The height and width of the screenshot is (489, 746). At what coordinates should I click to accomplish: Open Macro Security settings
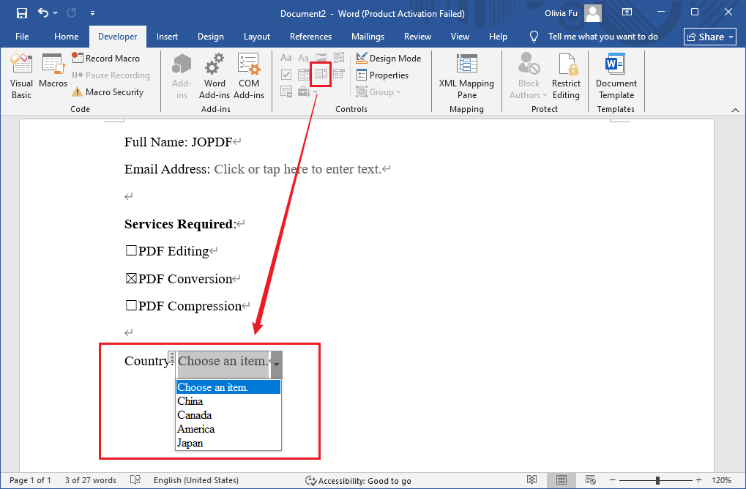108,92
